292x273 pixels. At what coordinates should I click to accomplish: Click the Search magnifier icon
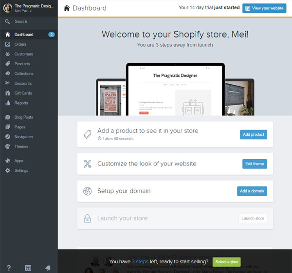click(7, 21)
